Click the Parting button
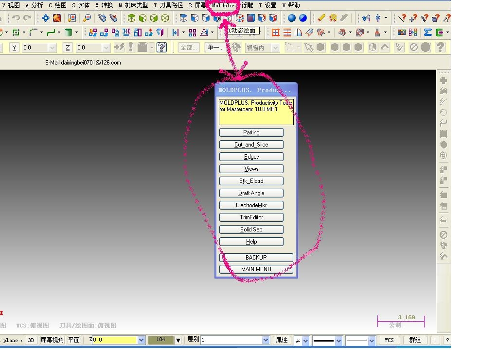This screenshot has height=360, width=498. (x=251, y=132)
